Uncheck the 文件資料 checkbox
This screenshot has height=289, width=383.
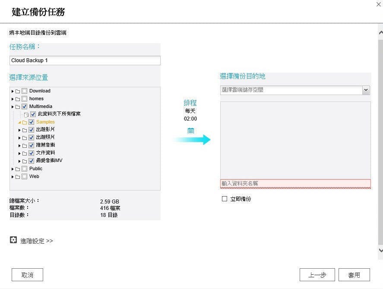pos(31,153)
